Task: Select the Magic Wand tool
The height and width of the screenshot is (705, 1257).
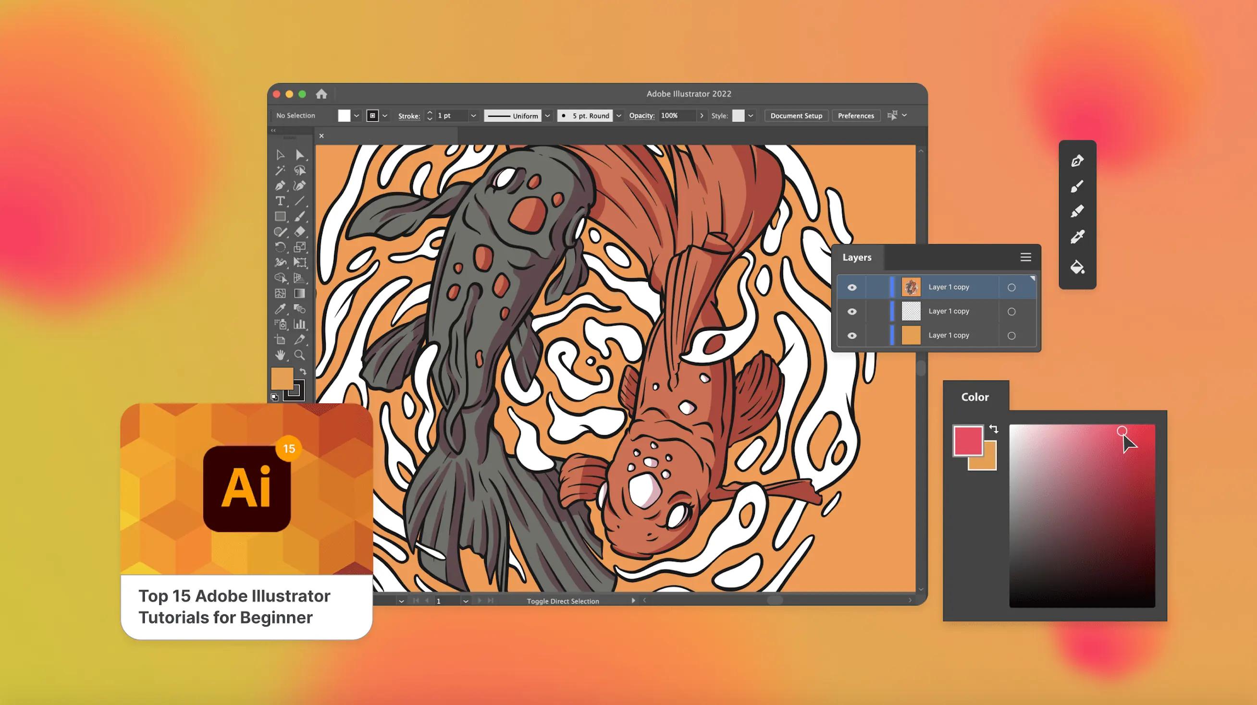Action: point(280,170)
